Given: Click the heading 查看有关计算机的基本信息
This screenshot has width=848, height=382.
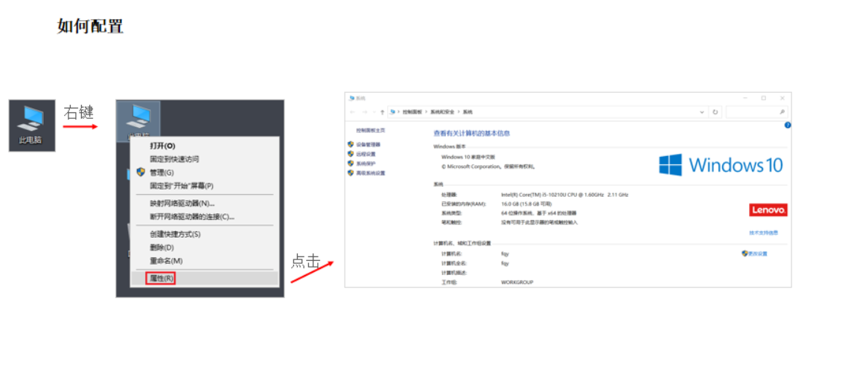Looking at the screenshot, I should pos(471,133).
